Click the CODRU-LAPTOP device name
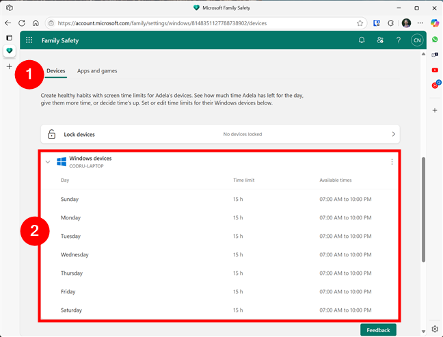443x337 pixels. point(86,166)
